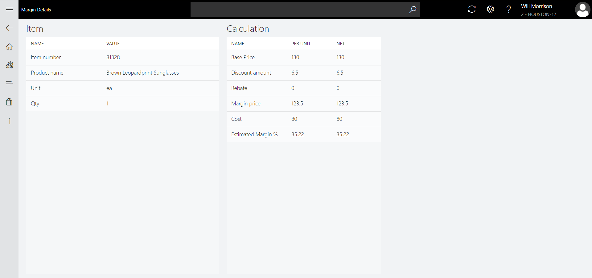The height and width of the screenshot is (278, 592).
Task: Open the shopping bag cart icon
Action: click(x=9, y=102)
